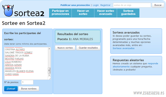Click the Sortea2 bird logo

click(8, 11)
